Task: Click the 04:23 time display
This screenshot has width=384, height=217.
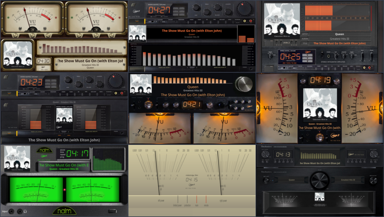Action: click(x=31, y=82)
